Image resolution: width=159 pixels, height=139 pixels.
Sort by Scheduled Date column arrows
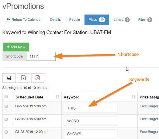pos(57,97)
